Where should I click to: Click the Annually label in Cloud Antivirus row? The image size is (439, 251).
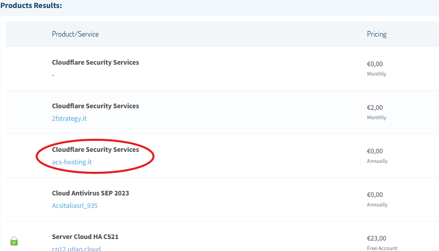coord(377,204)
